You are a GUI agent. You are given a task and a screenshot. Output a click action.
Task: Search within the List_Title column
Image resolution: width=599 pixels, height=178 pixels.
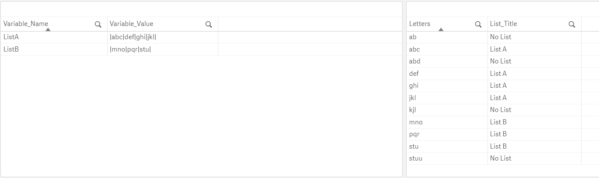point(572,24)
